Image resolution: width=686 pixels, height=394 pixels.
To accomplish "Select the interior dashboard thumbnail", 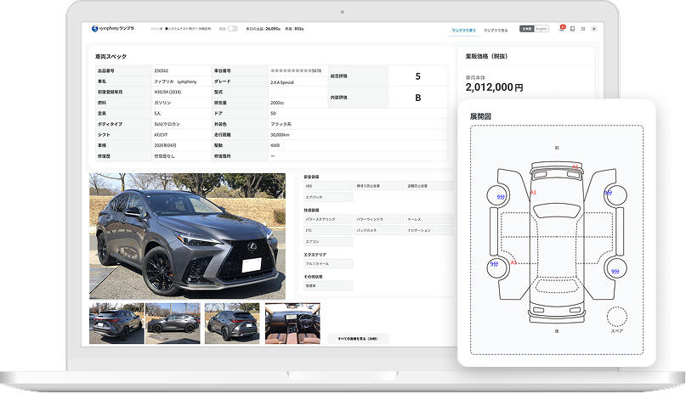I will [292, 323].
